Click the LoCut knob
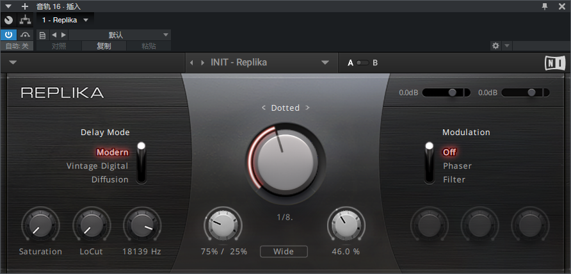This screenshot has width=571, height=274. click(92, 225)
